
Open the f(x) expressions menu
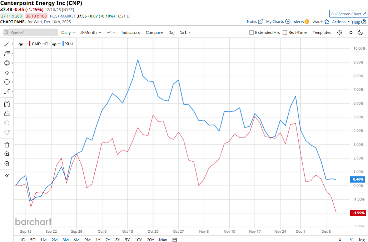coord(171,32)
